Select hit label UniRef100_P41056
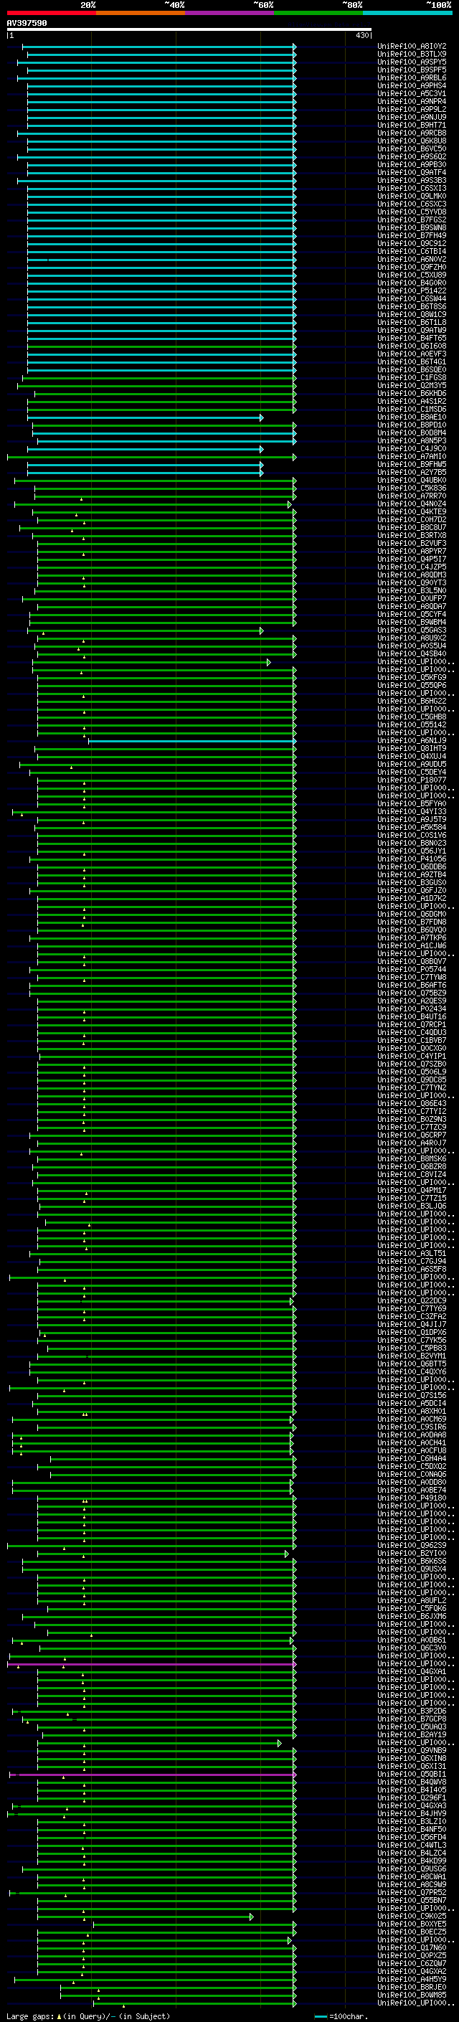Image resolution: width=459 pixels, height=2022 pixels. [412, 859]
